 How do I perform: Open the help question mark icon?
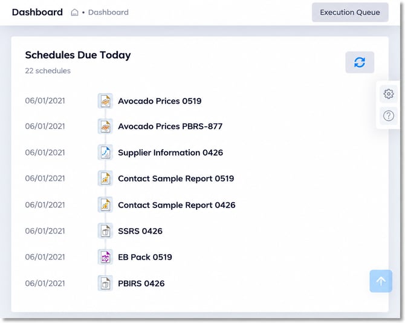coord(389,116)
